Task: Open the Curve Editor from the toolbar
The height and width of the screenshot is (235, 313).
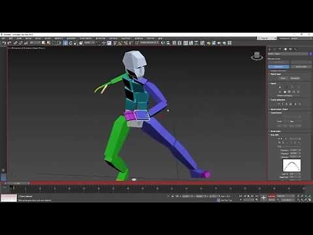Action: 191,43
